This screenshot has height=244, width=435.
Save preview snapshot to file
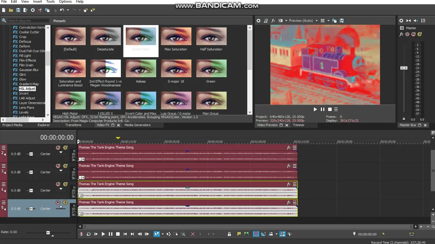[342, 21]
